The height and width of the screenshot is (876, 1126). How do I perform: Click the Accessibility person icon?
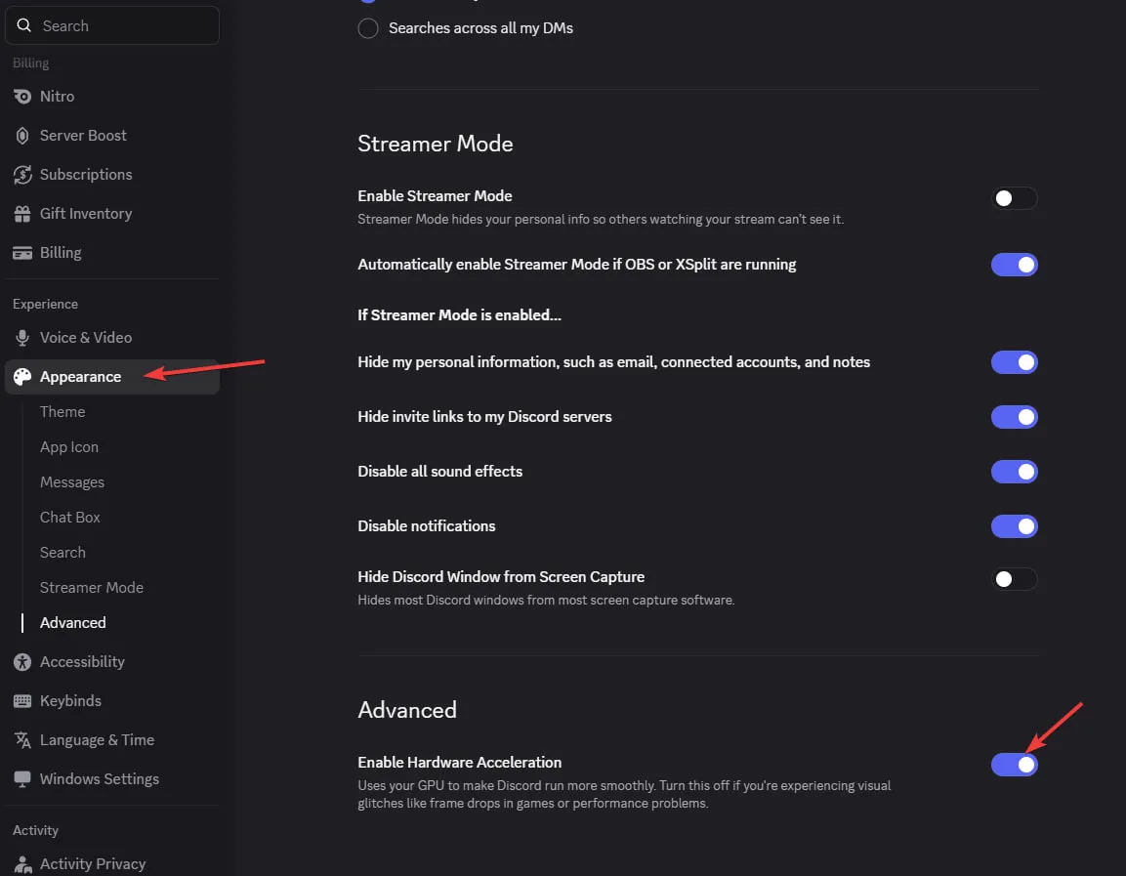click(x=22, y=662)
